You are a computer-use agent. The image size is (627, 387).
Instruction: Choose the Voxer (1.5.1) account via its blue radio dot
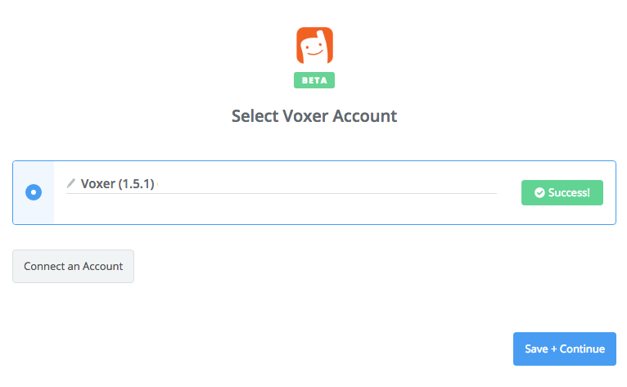34,192
